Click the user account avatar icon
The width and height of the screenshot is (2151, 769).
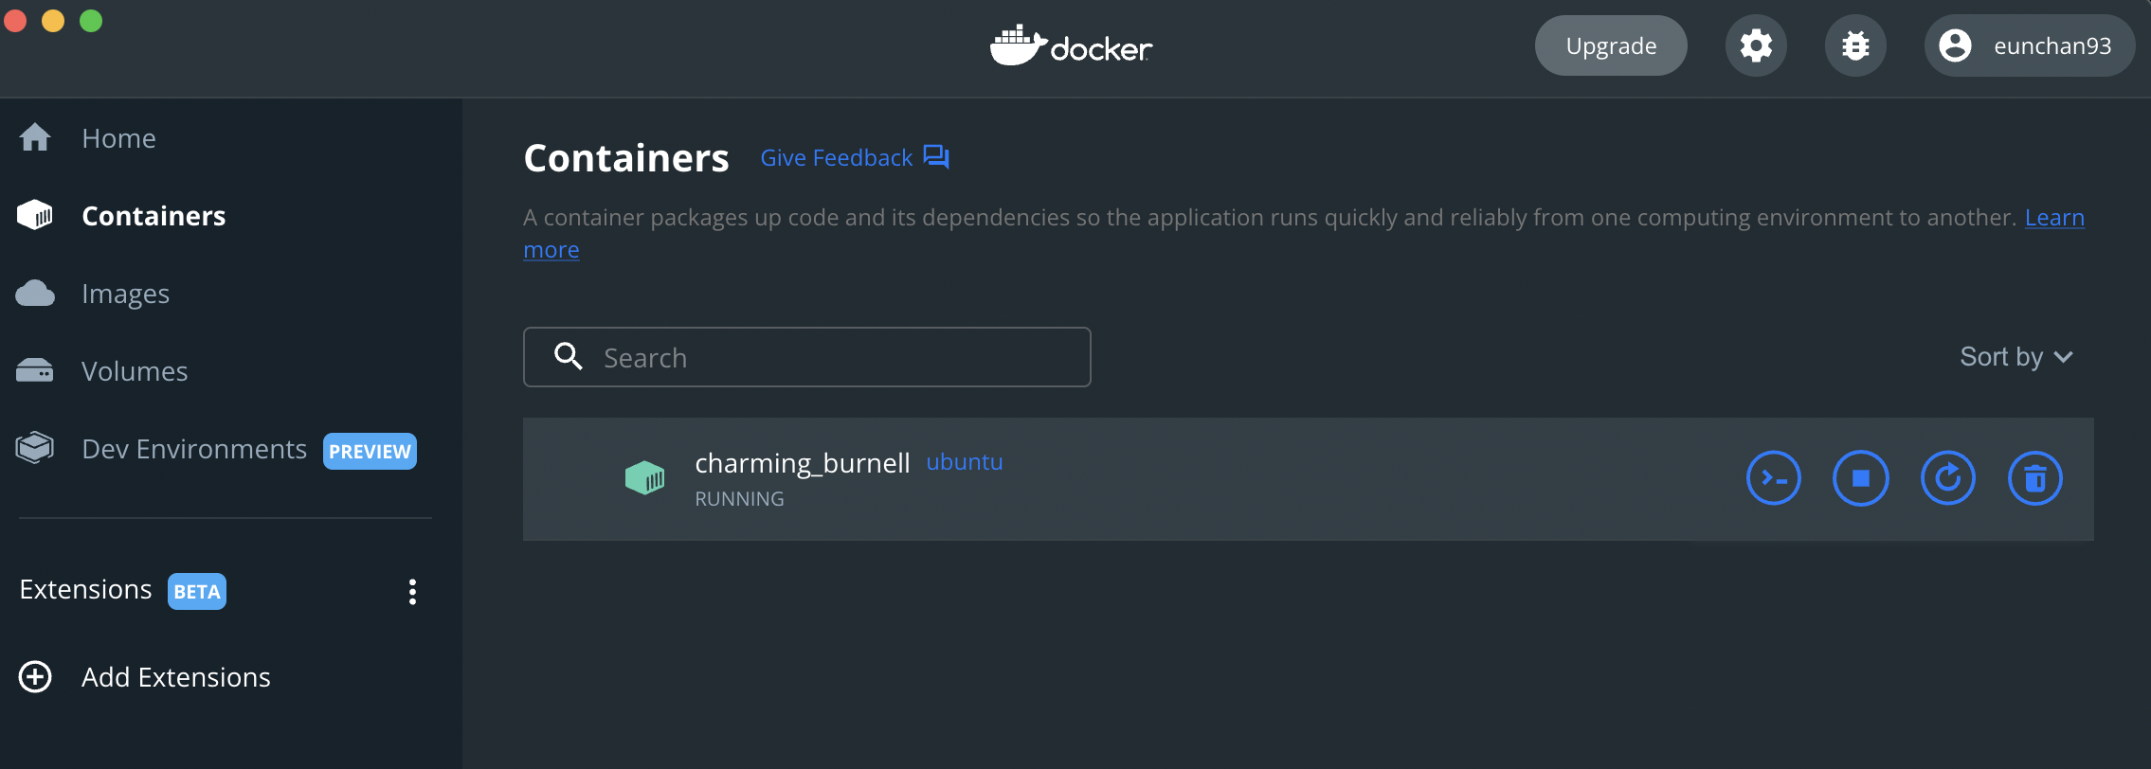[1955, 45]
